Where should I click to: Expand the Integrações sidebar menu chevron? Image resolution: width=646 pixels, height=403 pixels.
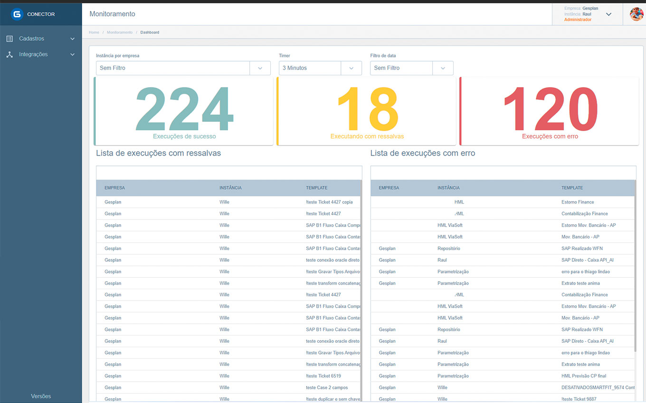(x=72, y=55)
